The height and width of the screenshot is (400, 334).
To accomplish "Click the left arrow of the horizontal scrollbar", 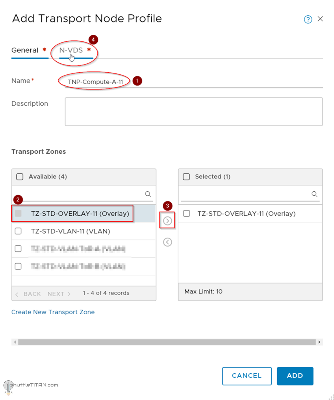I will coord(14,342).
